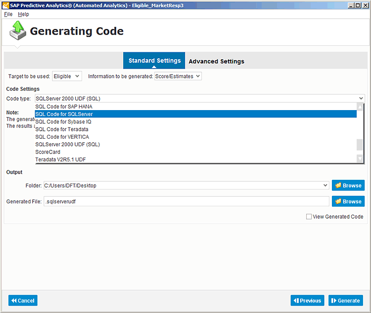Click the code type list scroll down arrow
Screen dimensions: 371x313
tap(360, 158)
